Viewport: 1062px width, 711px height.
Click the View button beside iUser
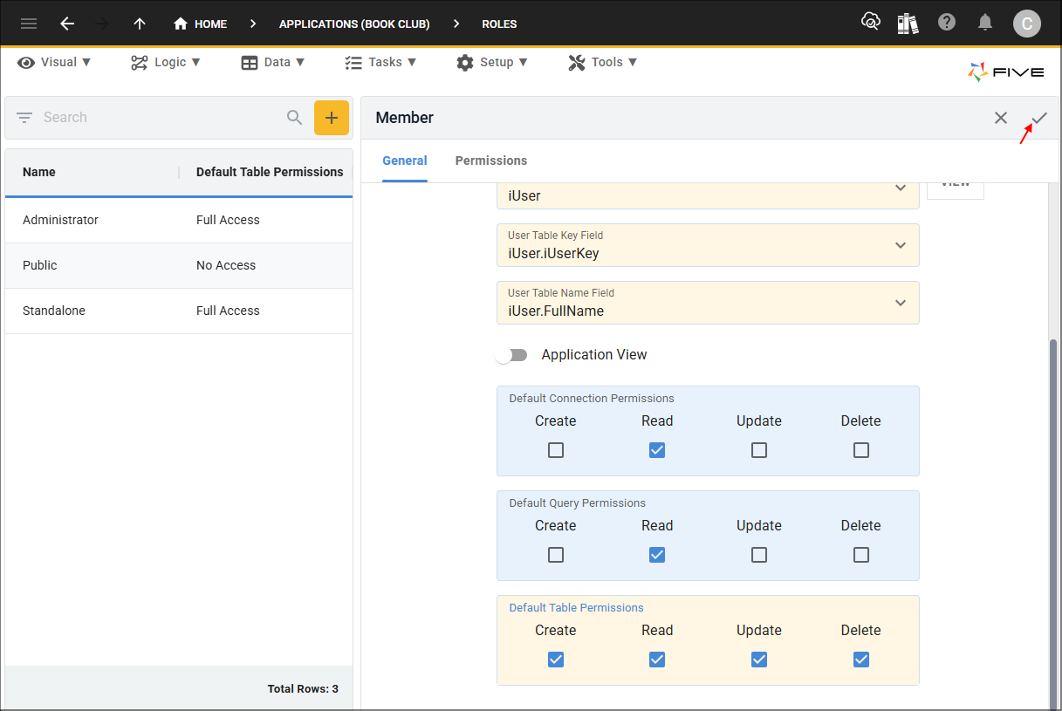pos(956,190)
